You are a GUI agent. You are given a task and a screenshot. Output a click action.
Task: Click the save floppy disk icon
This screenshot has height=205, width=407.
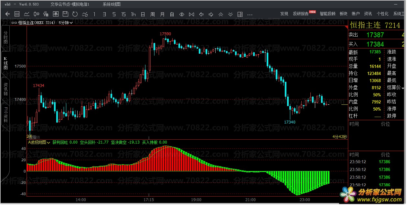click(65, 14)
